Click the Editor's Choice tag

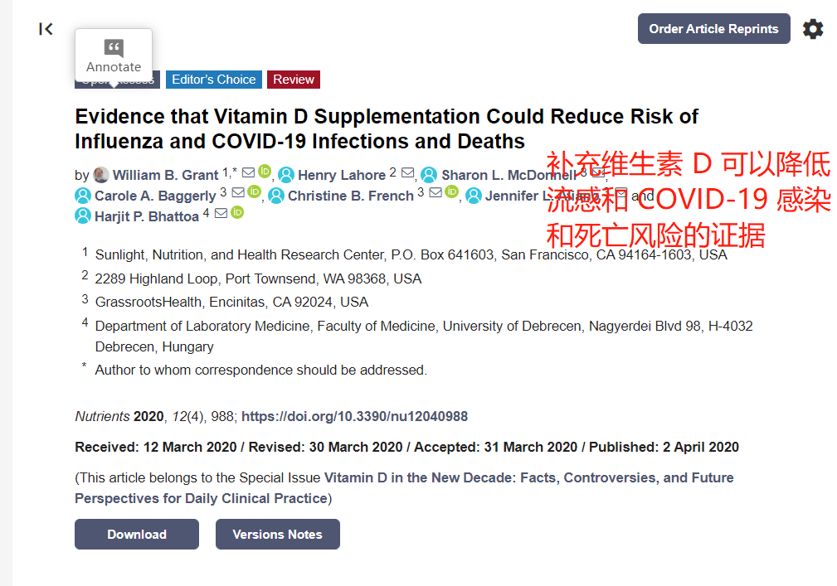[214, 80]
